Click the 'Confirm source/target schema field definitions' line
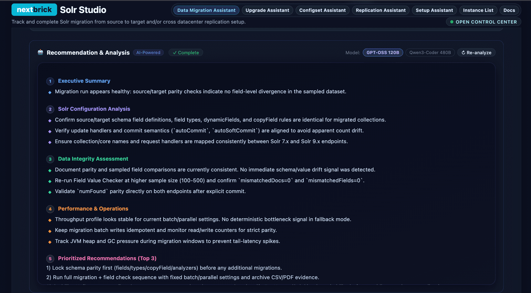 pos(220,120)
